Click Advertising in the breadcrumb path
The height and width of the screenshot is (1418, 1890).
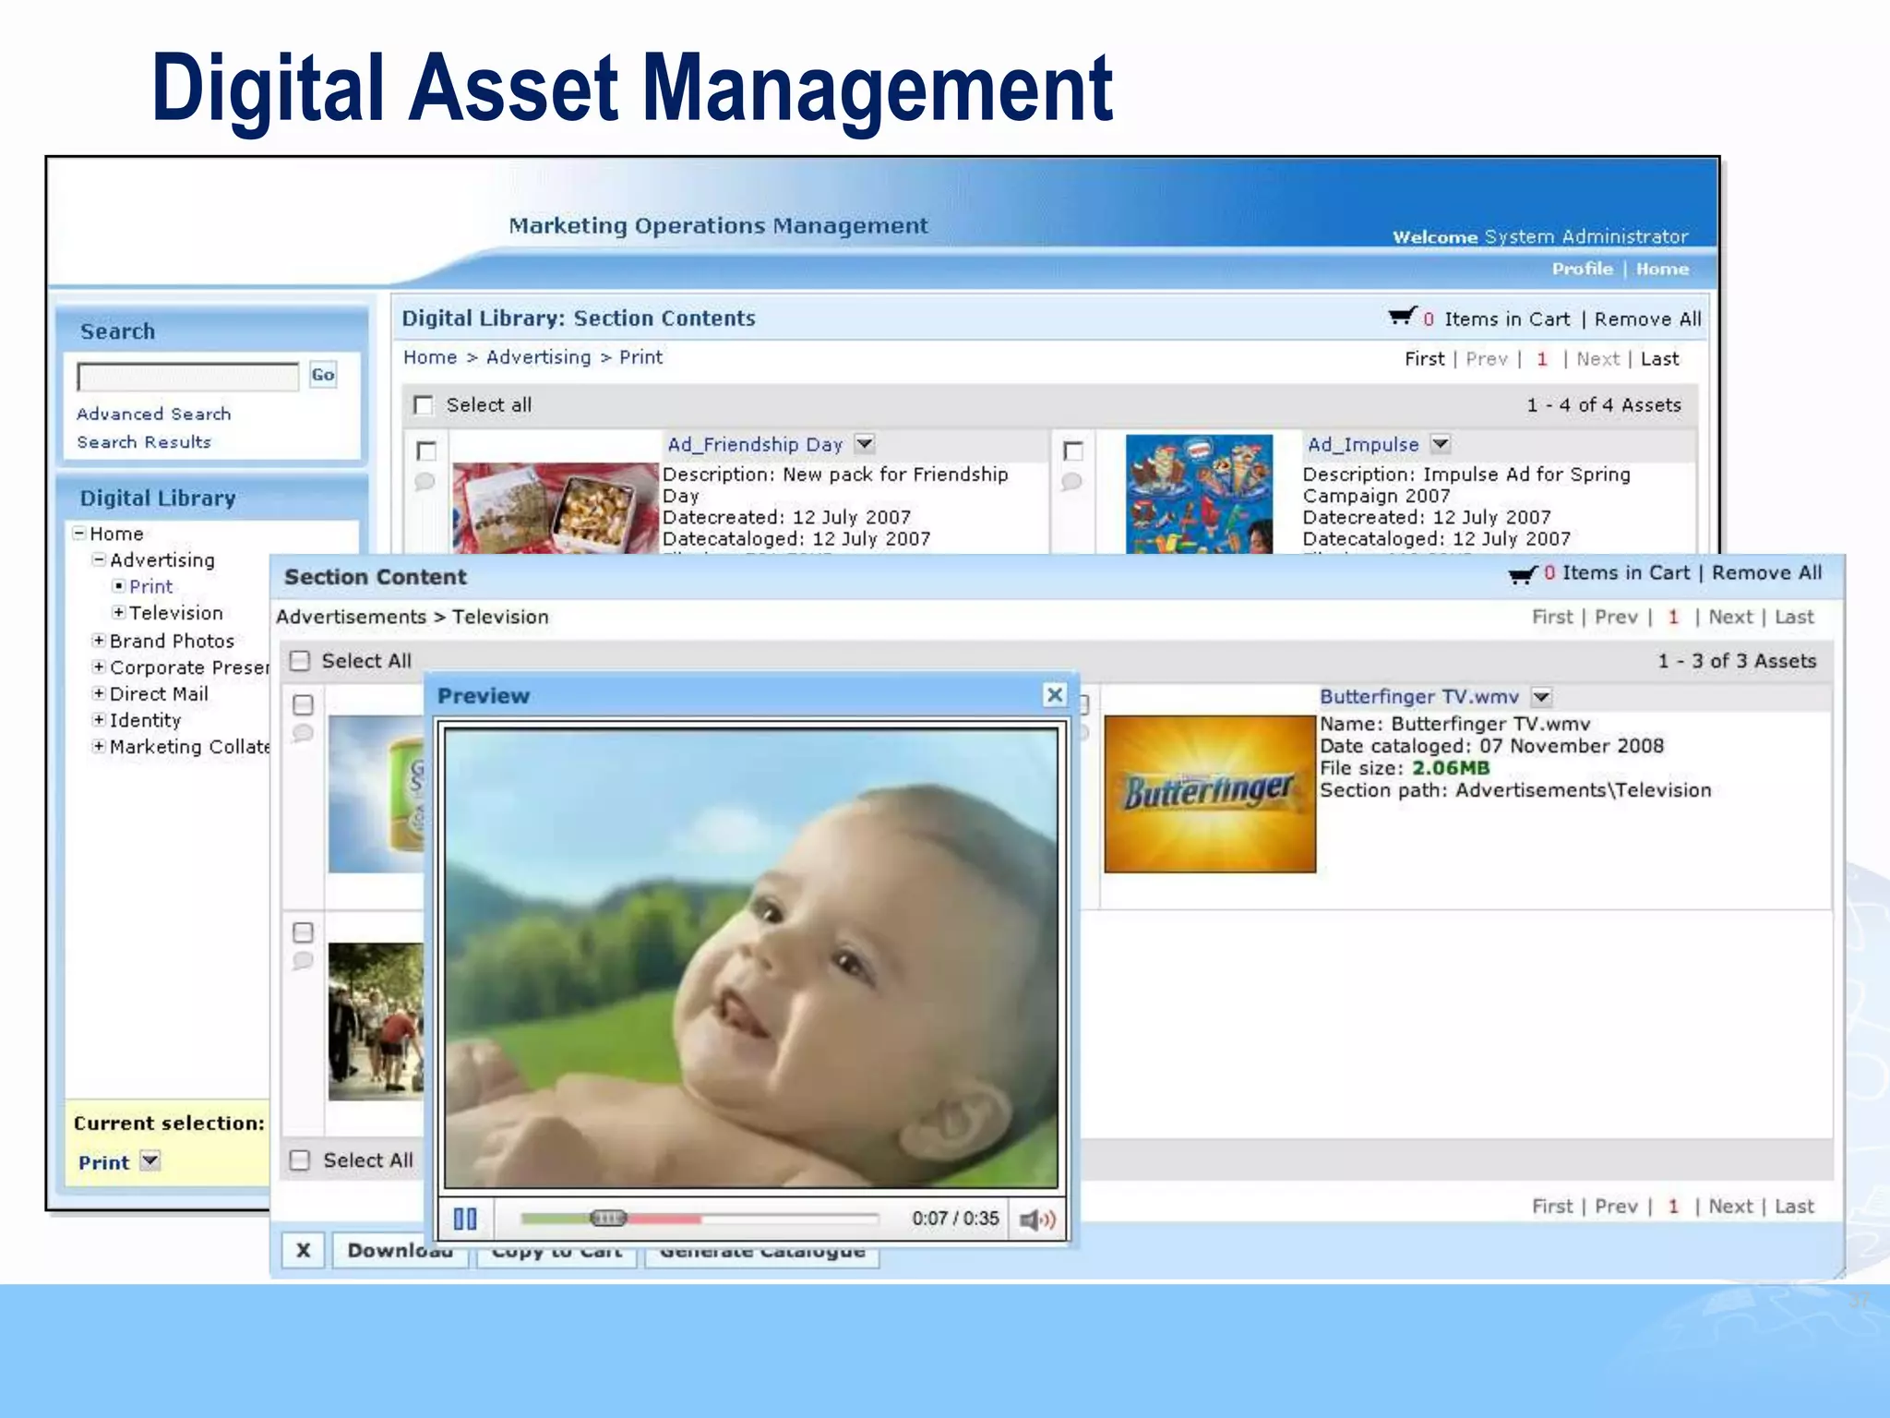tap(538, 357)
